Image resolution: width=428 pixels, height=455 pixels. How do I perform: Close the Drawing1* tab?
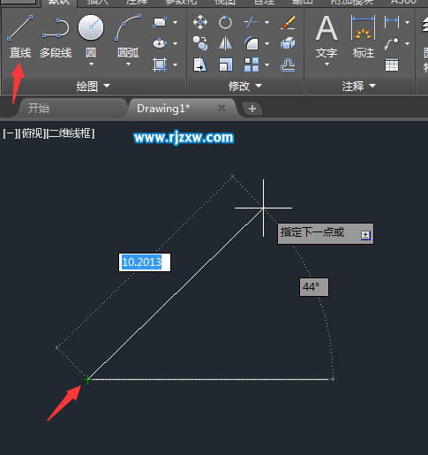click(x=222, y=108)
